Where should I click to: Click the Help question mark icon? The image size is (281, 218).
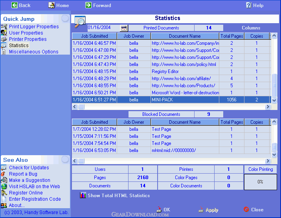(x=249, y=5)
